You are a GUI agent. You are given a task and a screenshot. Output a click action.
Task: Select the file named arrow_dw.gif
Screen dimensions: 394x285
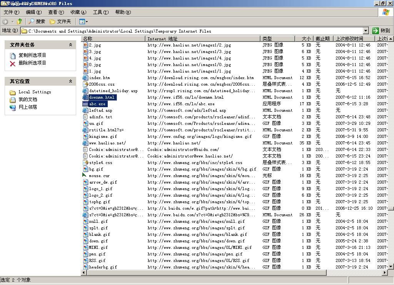pyautogui.click(x=103, y=182)
